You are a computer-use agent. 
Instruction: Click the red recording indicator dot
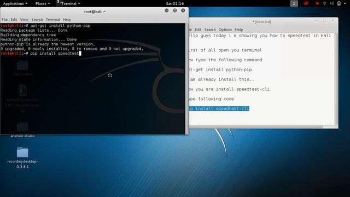[317, 4]
